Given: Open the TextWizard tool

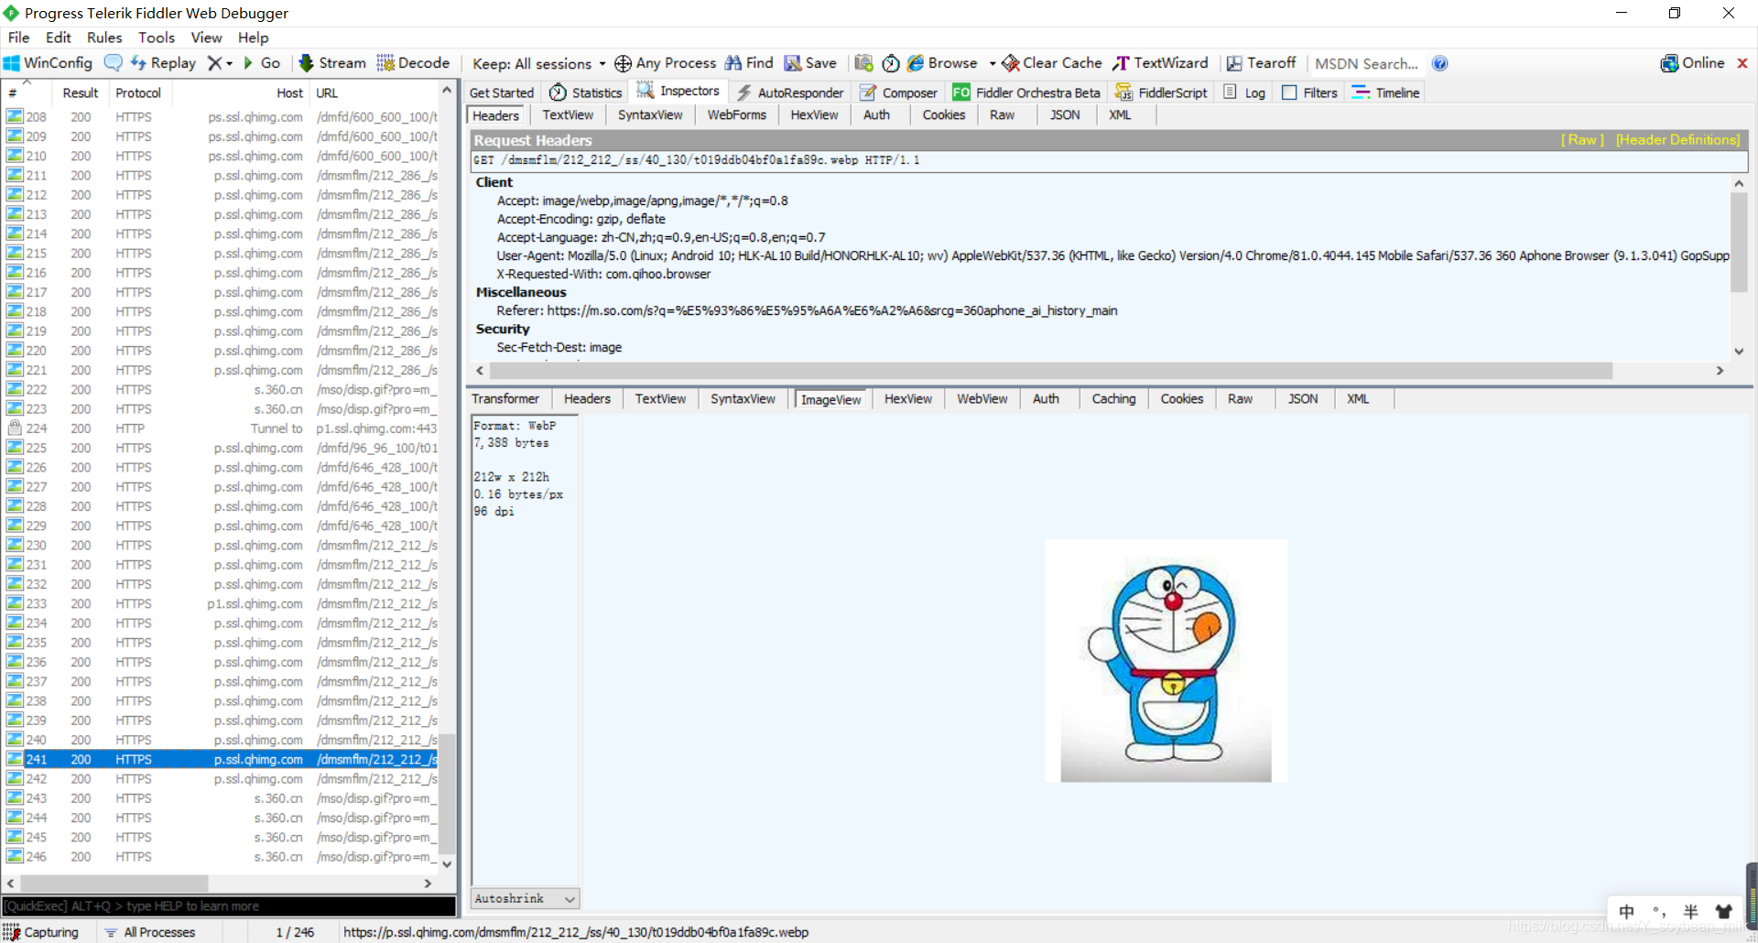Looking at the screenshot, I should click(1160, 63).
